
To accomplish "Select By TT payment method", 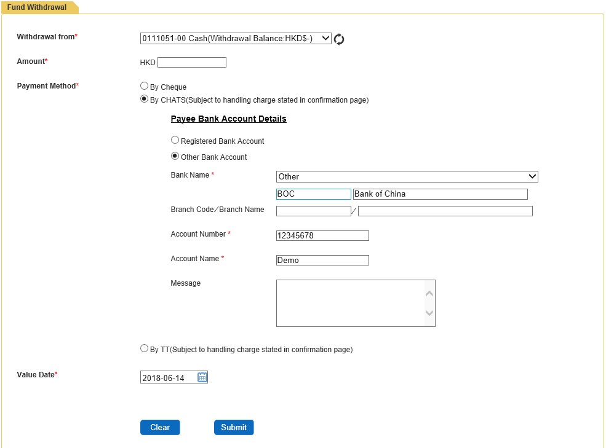I will point(144,348).
